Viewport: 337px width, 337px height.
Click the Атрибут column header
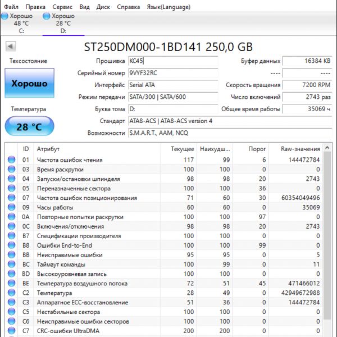[x=97, y=149]
